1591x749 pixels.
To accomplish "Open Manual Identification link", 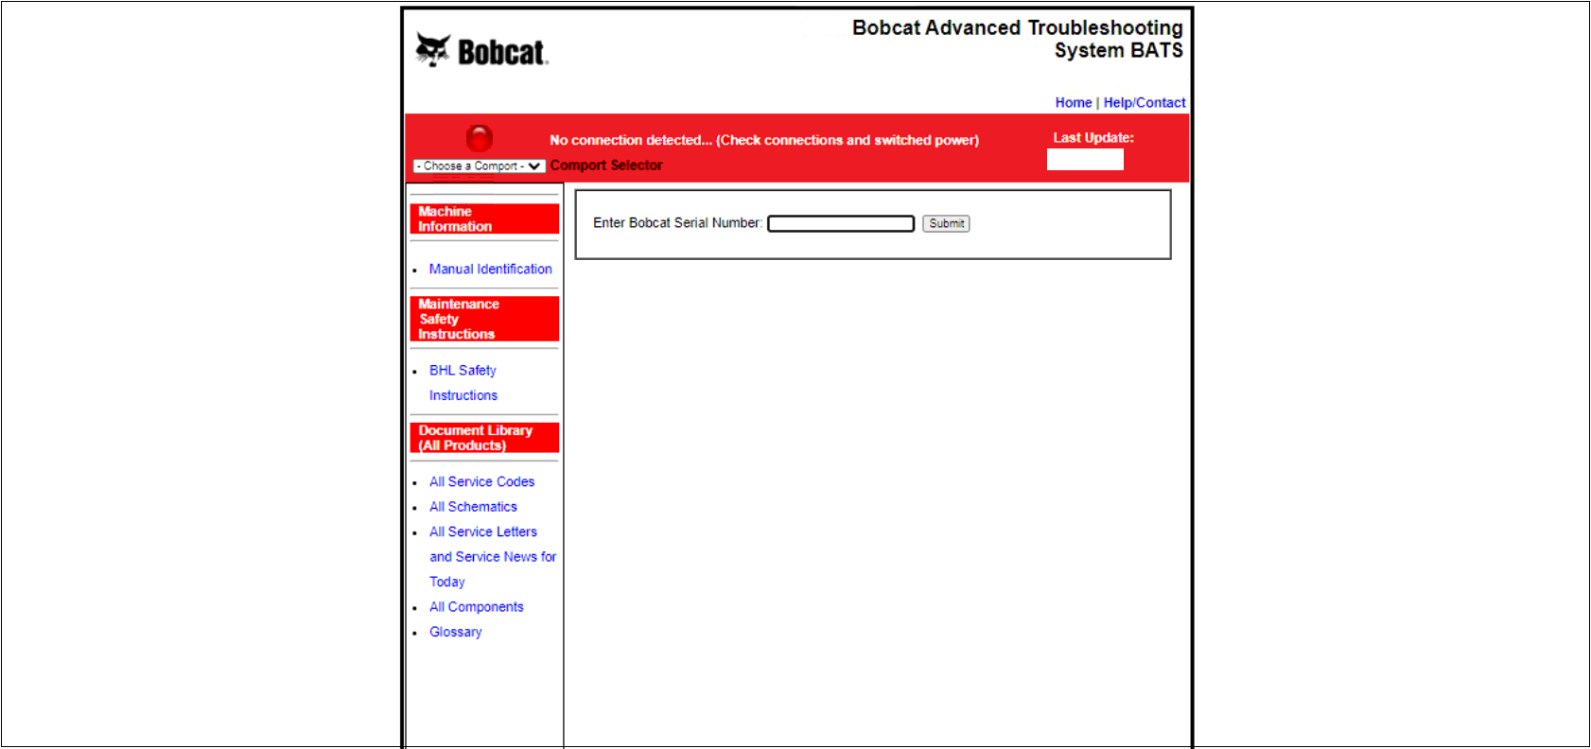I will coord(490,270).
